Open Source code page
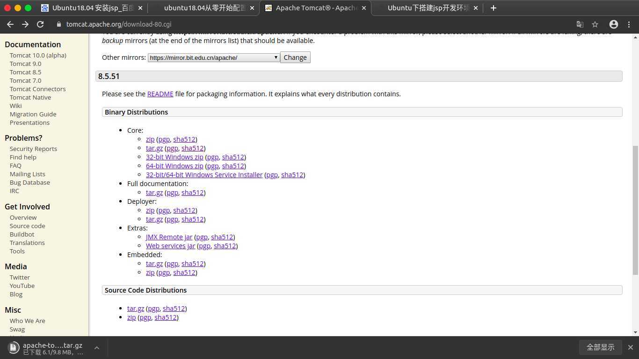Image resolution: width=639 pixels, height=359 pixels. tap(28, 226)
